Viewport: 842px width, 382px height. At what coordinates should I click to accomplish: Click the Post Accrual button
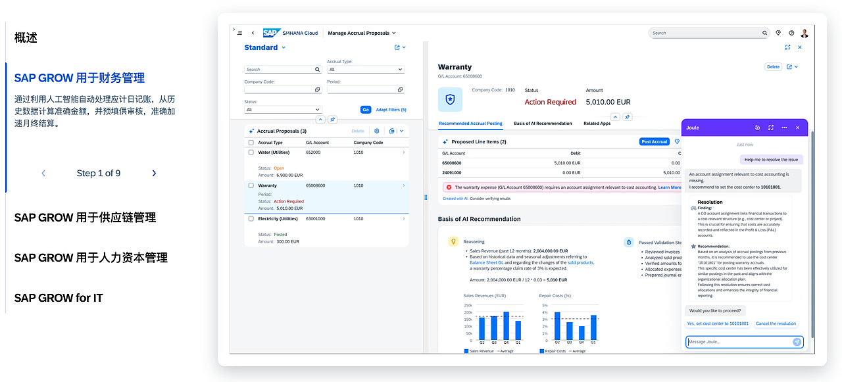[655, 141]
